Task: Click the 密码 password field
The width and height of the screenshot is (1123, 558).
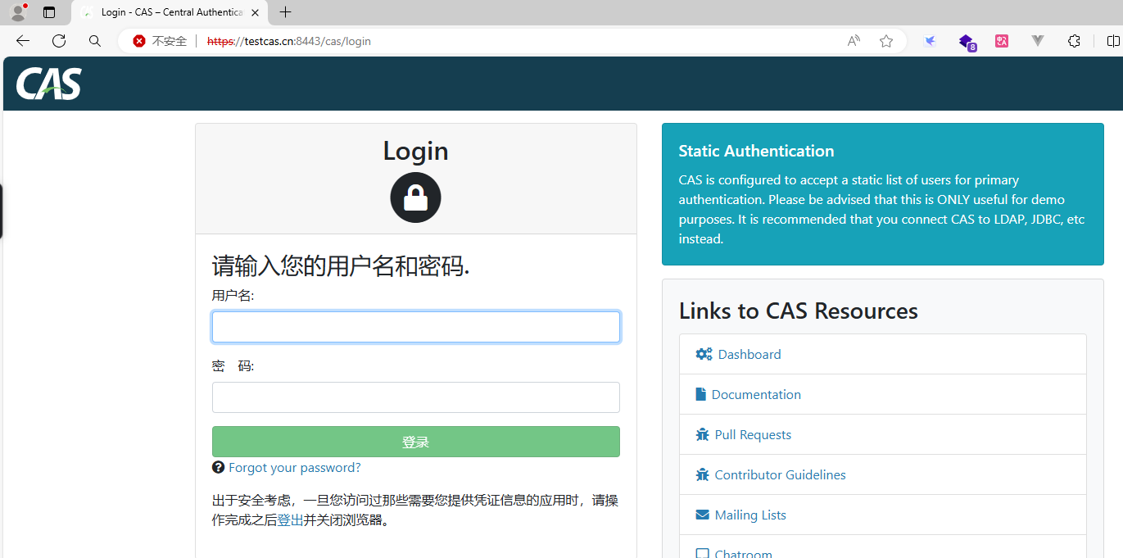Action: click(415, 397)
